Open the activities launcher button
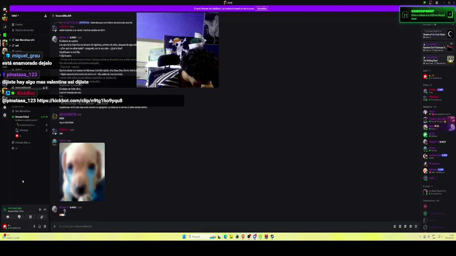456x256 pixels. click(x=31, y=217)
